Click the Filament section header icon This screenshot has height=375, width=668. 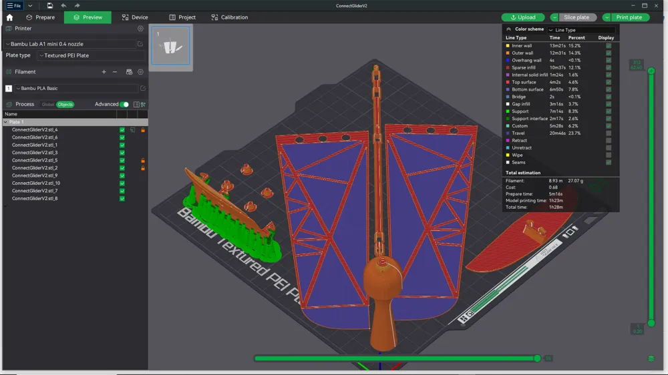coord(9,72)
